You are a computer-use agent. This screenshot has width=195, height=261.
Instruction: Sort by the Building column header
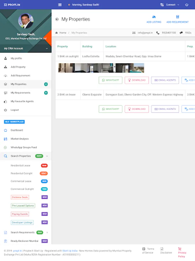[x=87, y=46]
